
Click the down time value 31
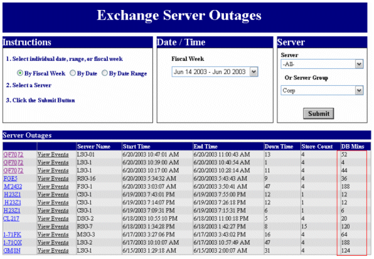(x=267, y=251)
